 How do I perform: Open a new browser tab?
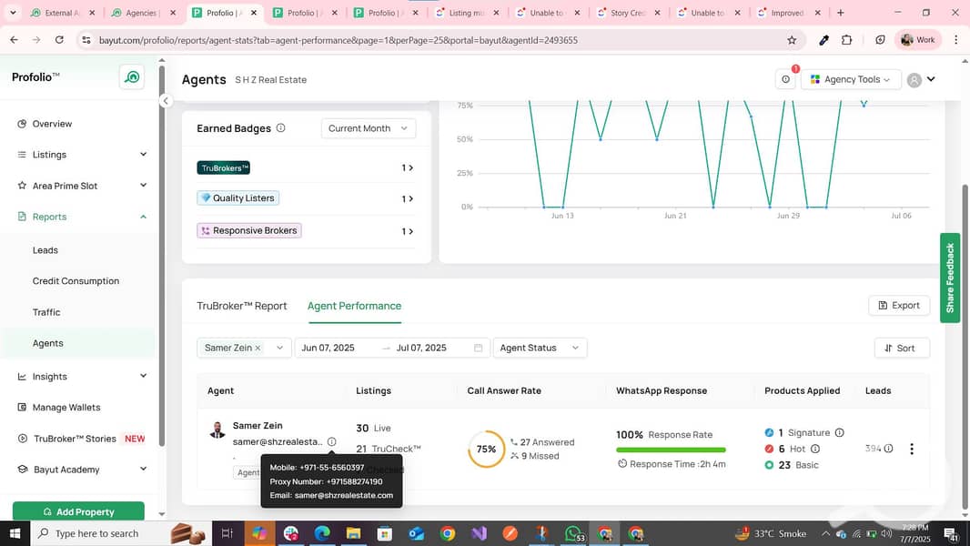pyautogui.click(x=840, y=13)
